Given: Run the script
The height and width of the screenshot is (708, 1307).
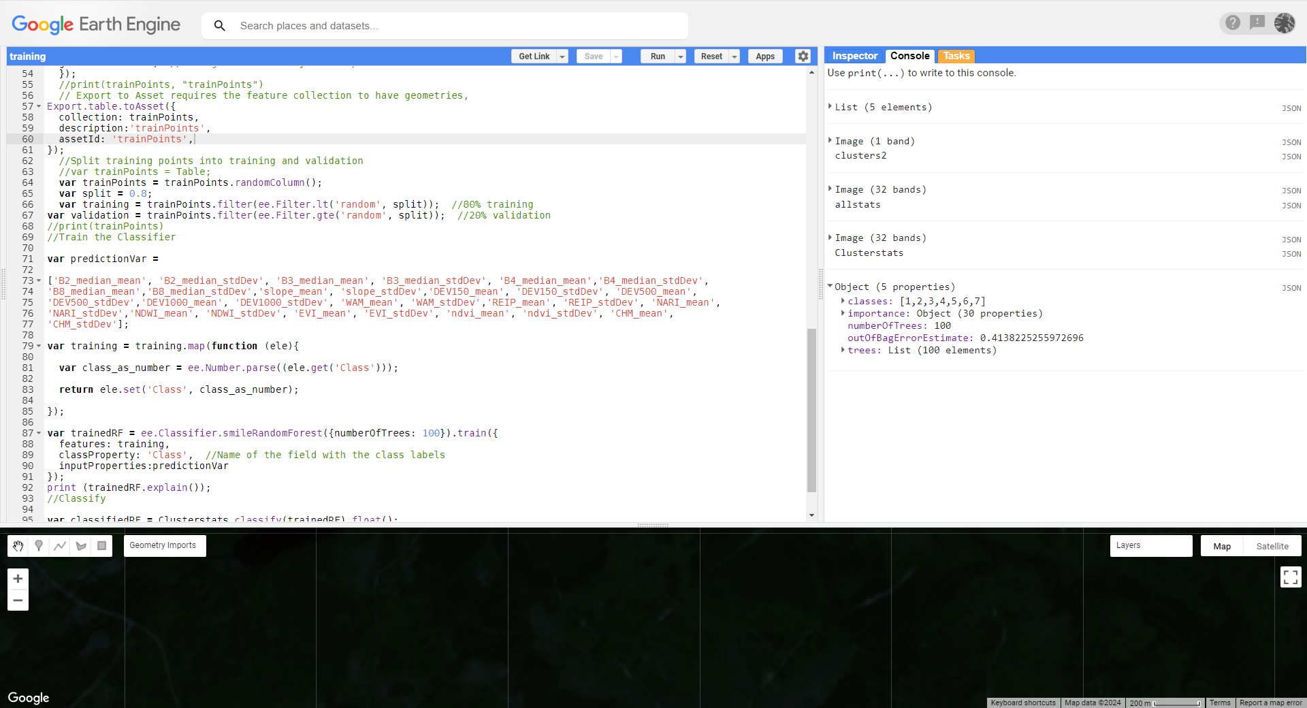Looking at the screenshot, I should tap(658, 57).
